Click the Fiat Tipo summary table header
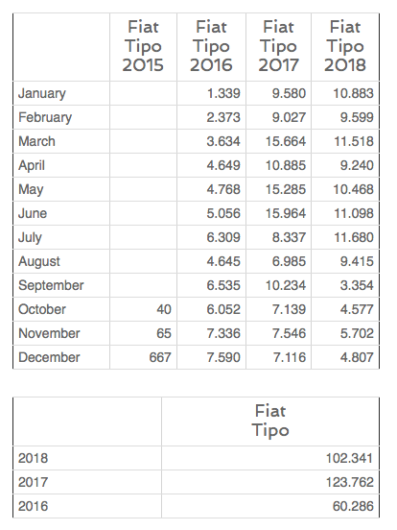397x530 pixels. click(x=270, y=421)
